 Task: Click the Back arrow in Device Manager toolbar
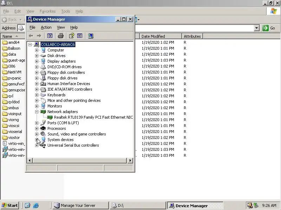pyautogui.click(x=31, y=36)
